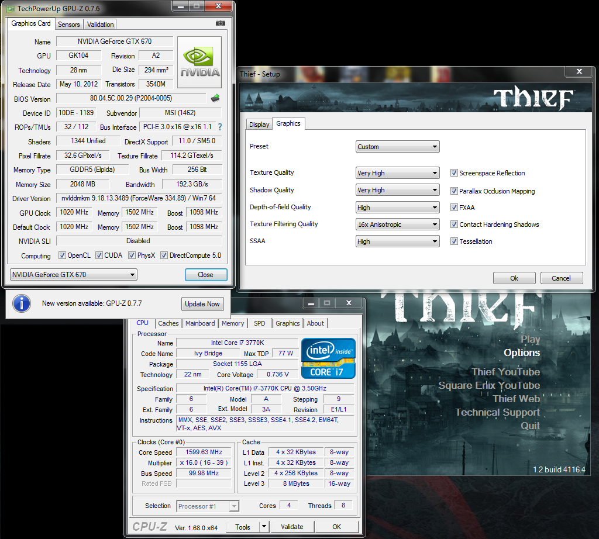Click the GPU-Z title bar app icon

pyautogui.click(x=11, y=8)
